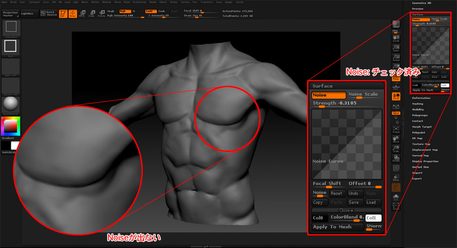Screen dimensions: 457x248
Task: Expand the Polypaint section
Action: tap(419, 132)
